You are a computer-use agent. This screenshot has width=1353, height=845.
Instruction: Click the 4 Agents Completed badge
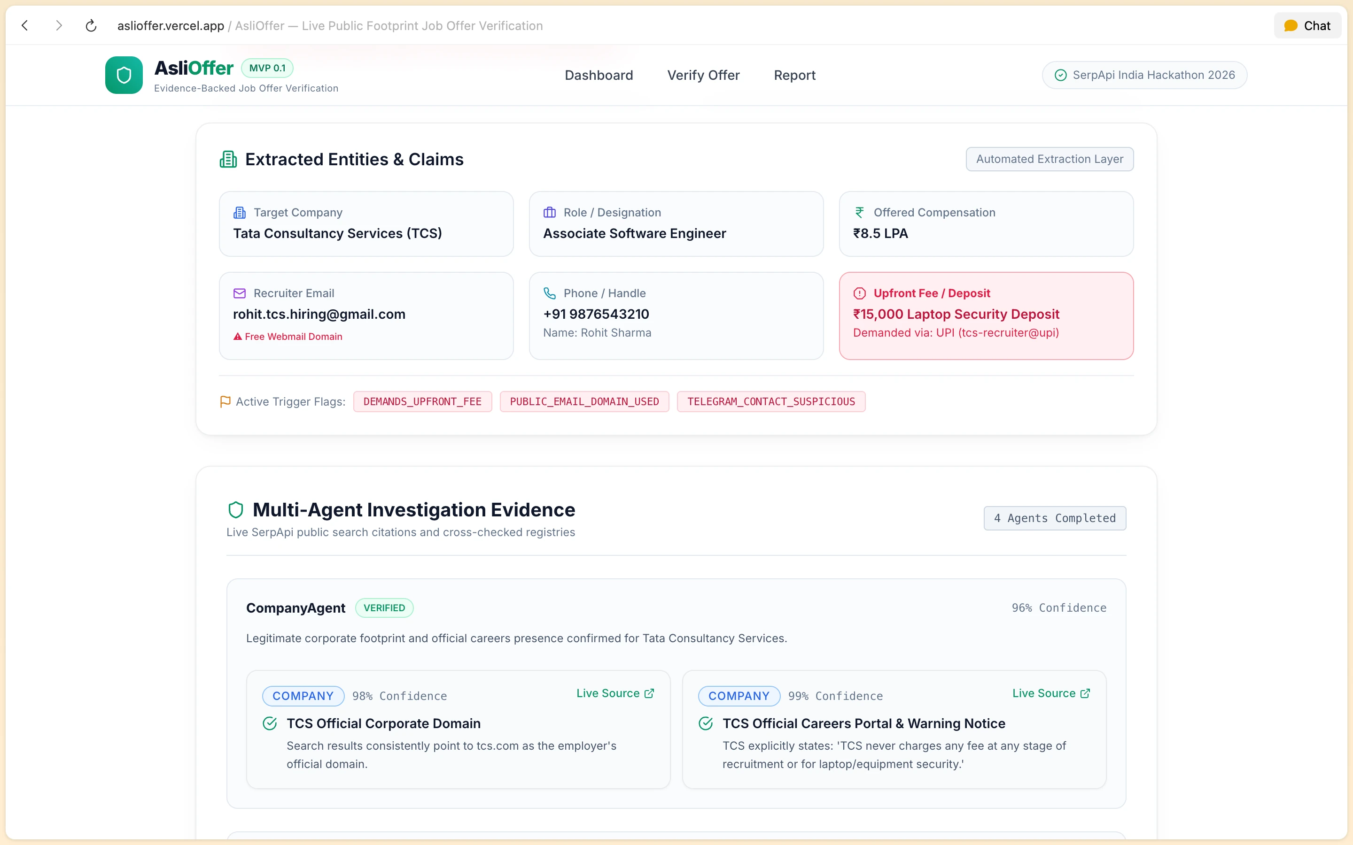(1054, 518)
